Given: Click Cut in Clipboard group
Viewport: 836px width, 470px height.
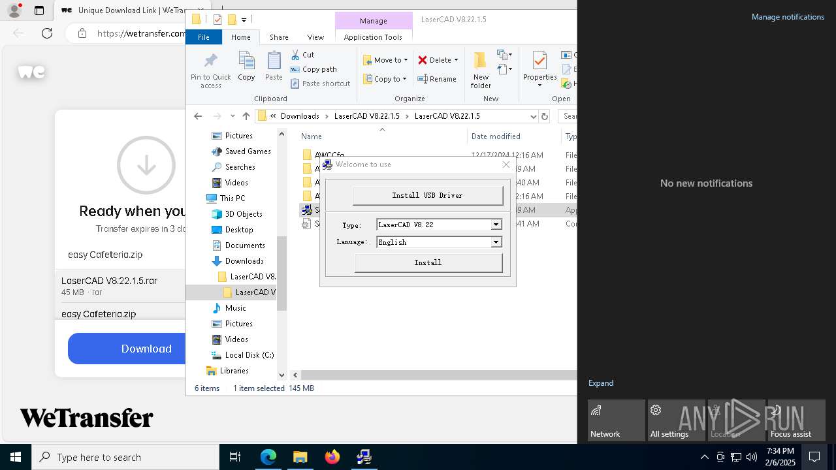Looking at the screenshot, I should 302,55.
